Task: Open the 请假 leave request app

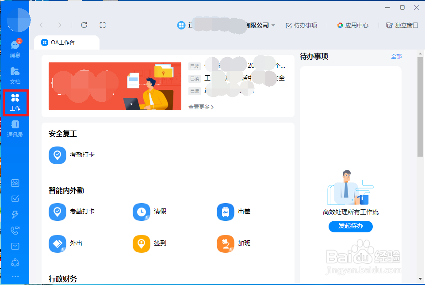Action: coord(149,212)
